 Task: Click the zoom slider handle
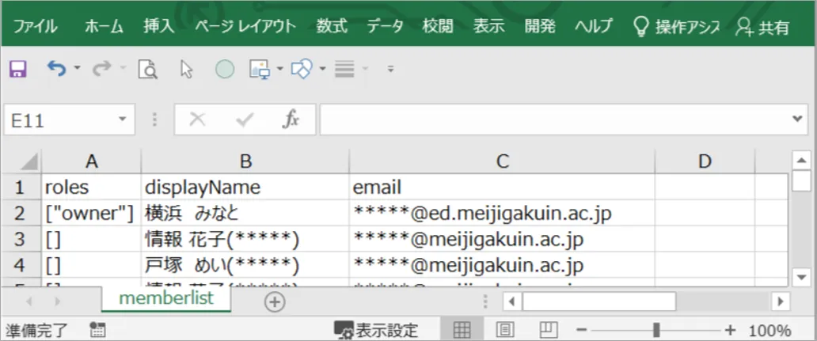click(656, 330)
